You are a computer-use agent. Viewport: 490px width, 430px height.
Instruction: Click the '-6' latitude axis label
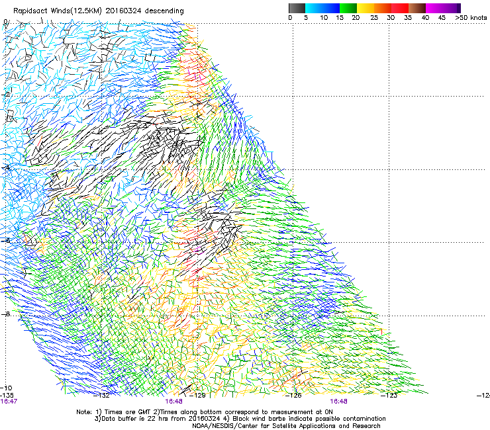5,241
